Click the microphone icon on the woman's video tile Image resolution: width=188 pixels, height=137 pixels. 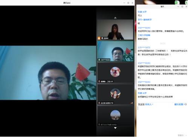tap(102, 38)
